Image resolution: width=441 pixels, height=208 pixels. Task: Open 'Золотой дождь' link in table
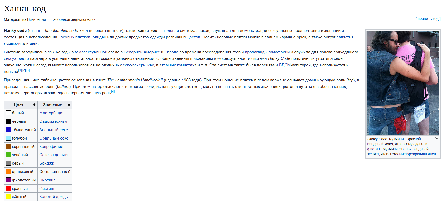pos(54,197)
